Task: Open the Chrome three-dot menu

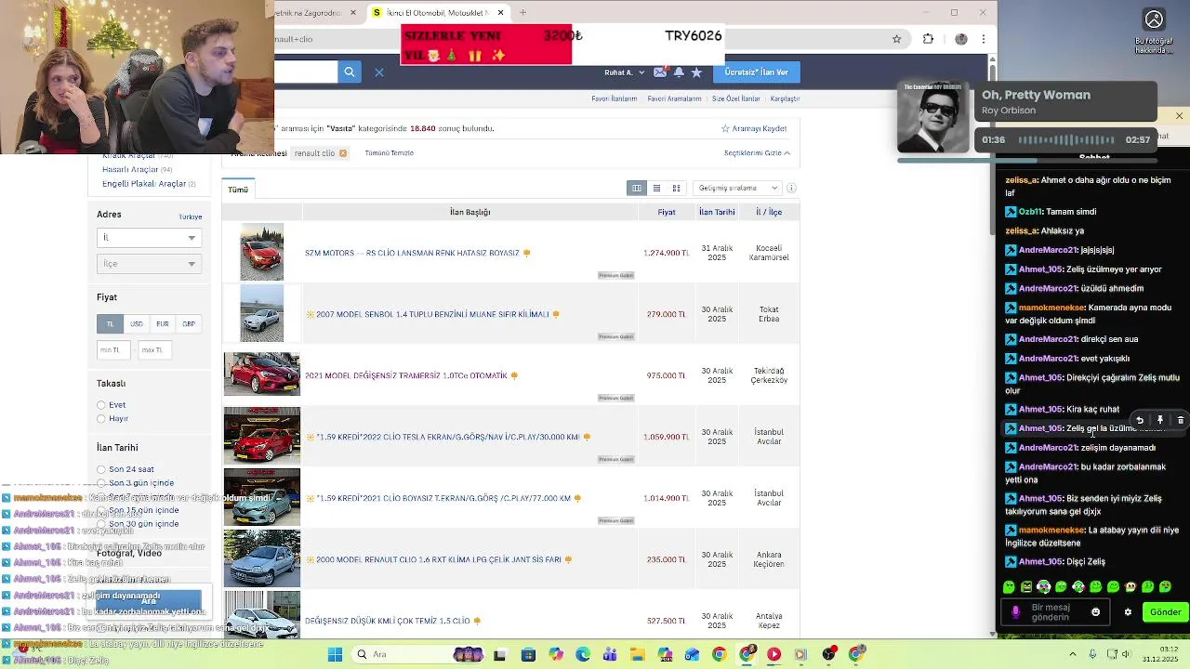Action: 983,39
